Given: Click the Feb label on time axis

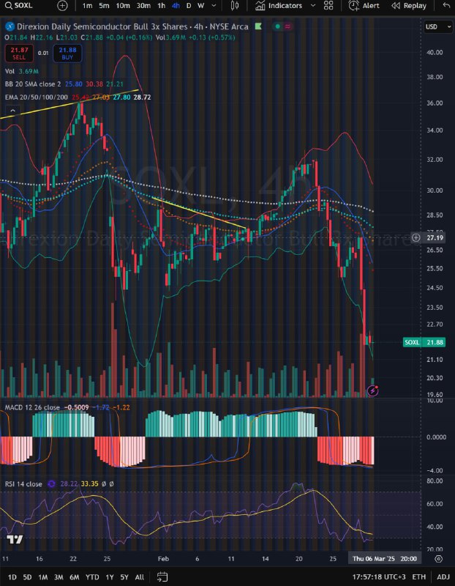Looking at the screenshot, I should pyautogui.click(x=163, y=559).
